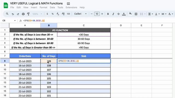Expand the merge cells dropdown arrow

coord(145,14)
